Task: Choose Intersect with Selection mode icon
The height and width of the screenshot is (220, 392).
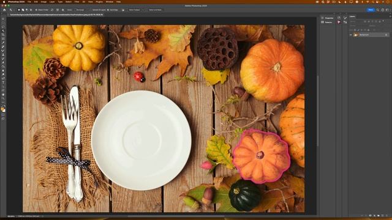Action: [31, 10]
